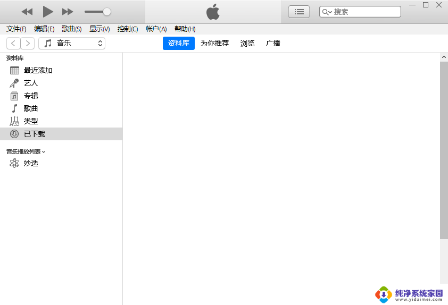This screenshot has height=305, width=448.
Task: Click the search field 搜索
Action: tap(360, 12)
